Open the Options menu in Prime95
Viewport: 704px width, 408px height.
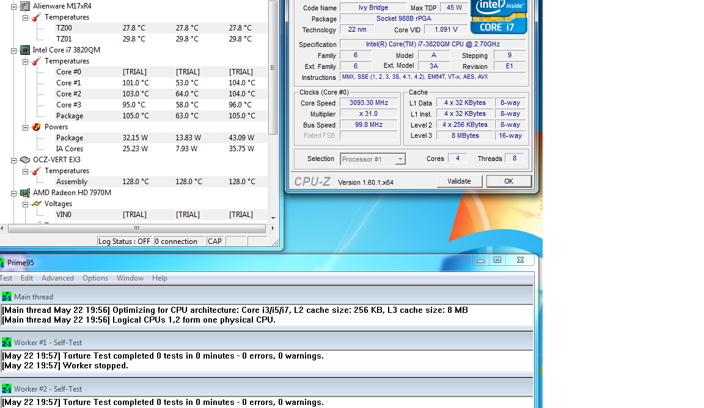[x=95, y=278]
